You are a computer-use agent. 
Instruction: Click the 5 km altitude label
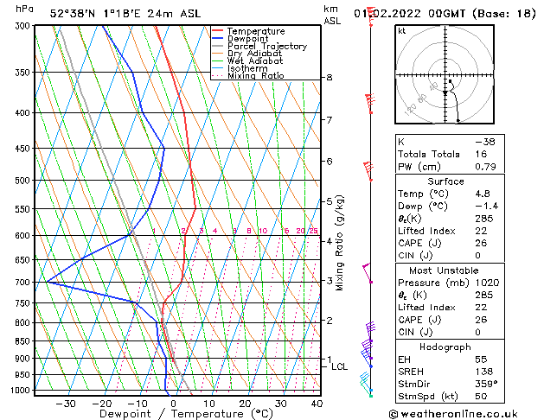point(330,201)
